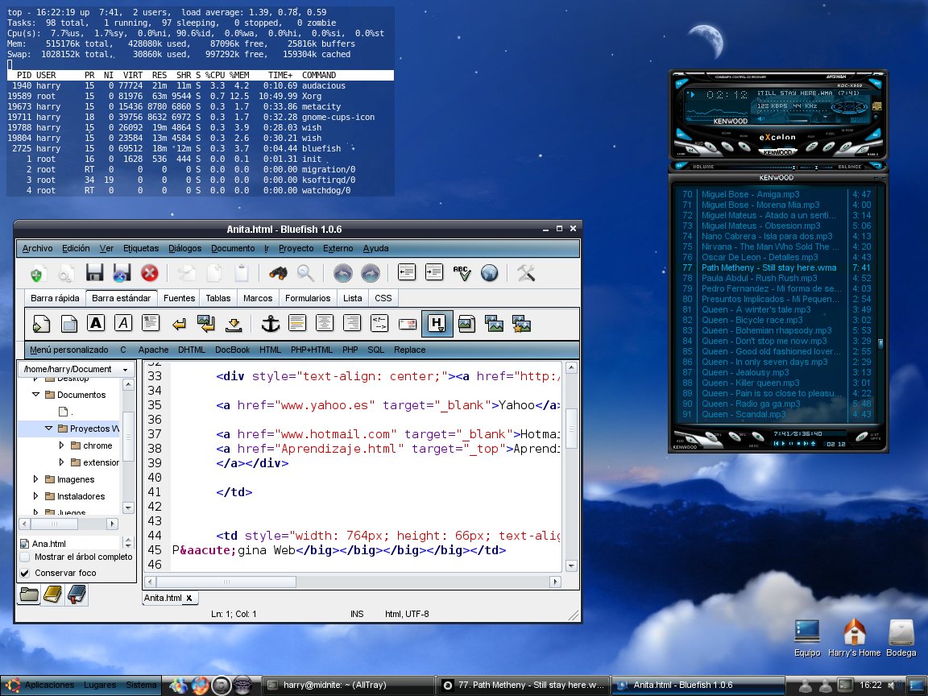Click the Replace custom menu entry

pyautogui.click(x=409, y=350)
